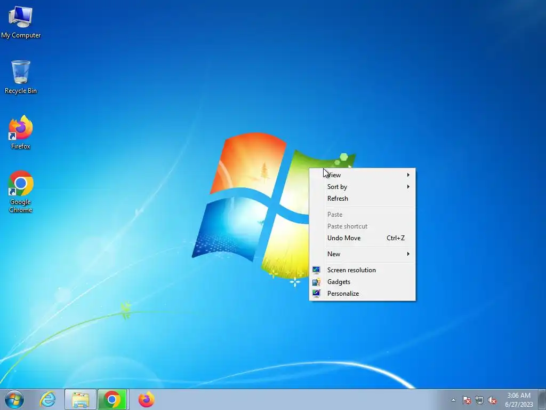Choose Personalize from the context menu
546x410 pixels.
tap(362, 294)
